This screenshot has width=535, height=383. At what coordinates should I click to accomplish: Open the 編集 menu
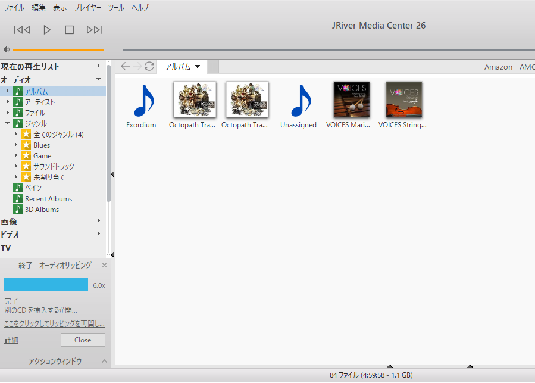39,7
